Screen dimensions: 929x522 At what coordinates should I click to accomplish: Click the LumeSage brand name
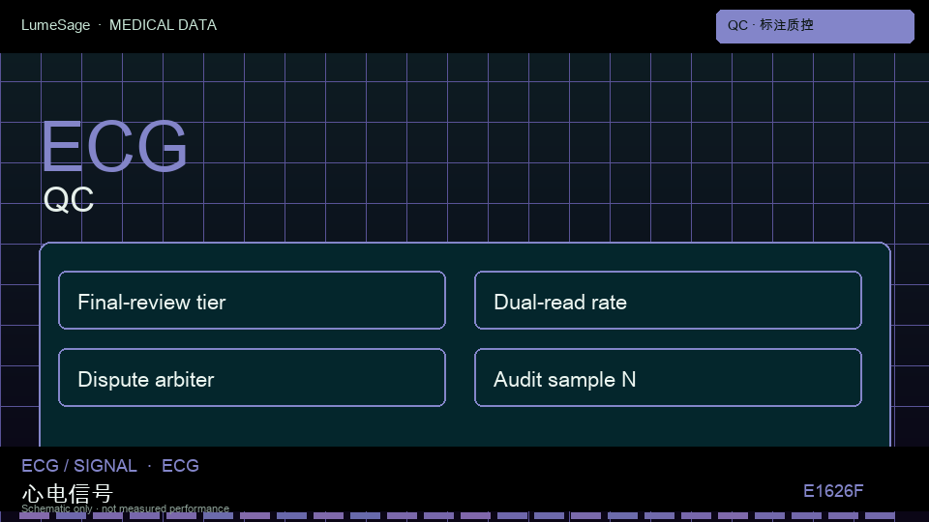point(56,25)
